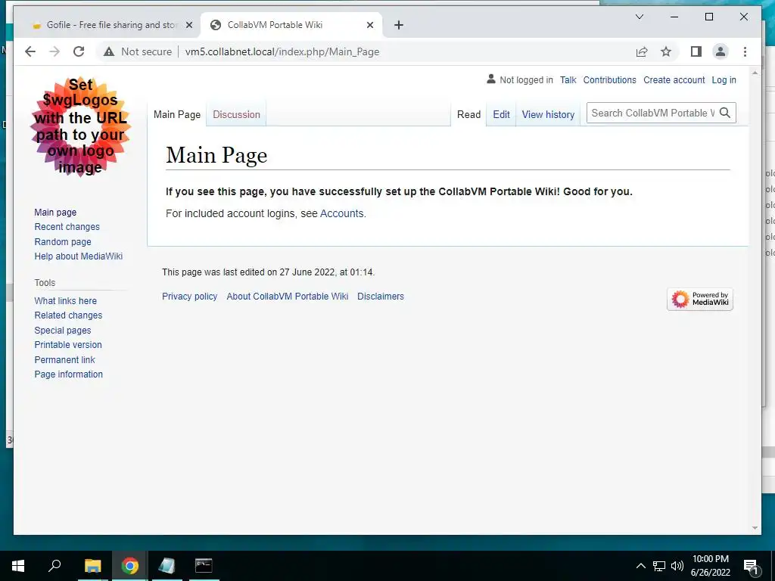Open the notepad-like taskbar app
The height and width of the screenshot is (581, 775).
pos(167,566)
